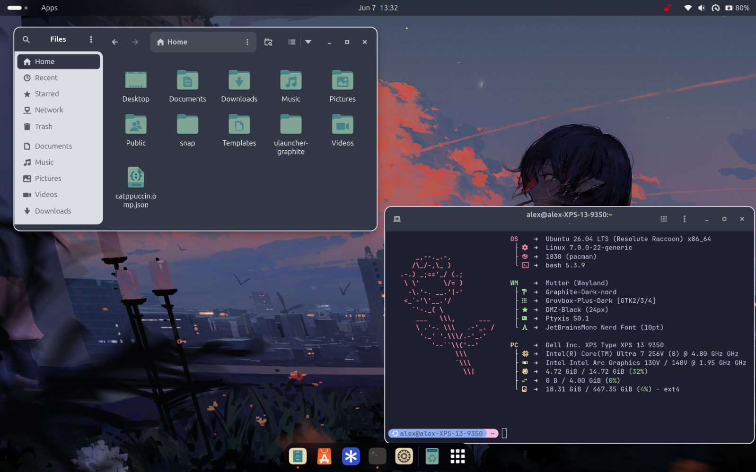Click terminal title alex@alex-XPS-13-9350
756x472 pixels.
(x=569, y=215)
